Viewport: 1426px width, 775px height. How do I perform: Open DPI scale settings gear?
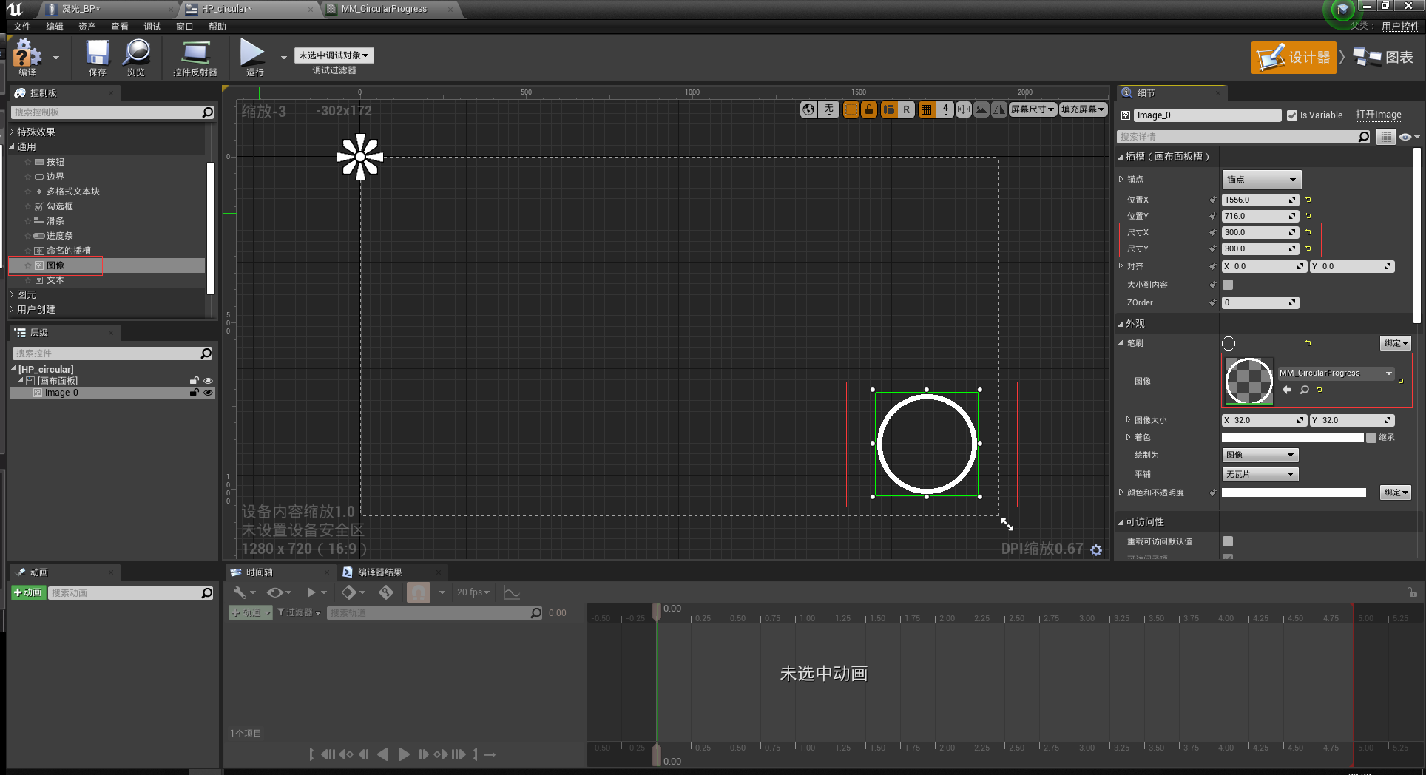(x=1096, y=549)
